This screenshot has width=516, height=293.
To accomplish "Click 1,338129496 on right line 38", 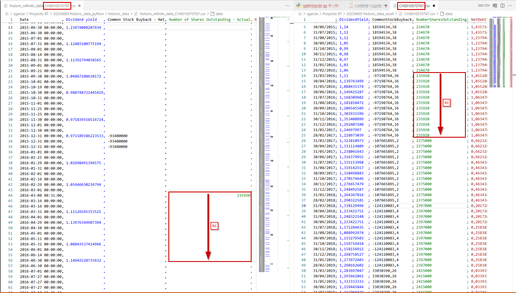I will pyautogui.click(x=351, y=206).
